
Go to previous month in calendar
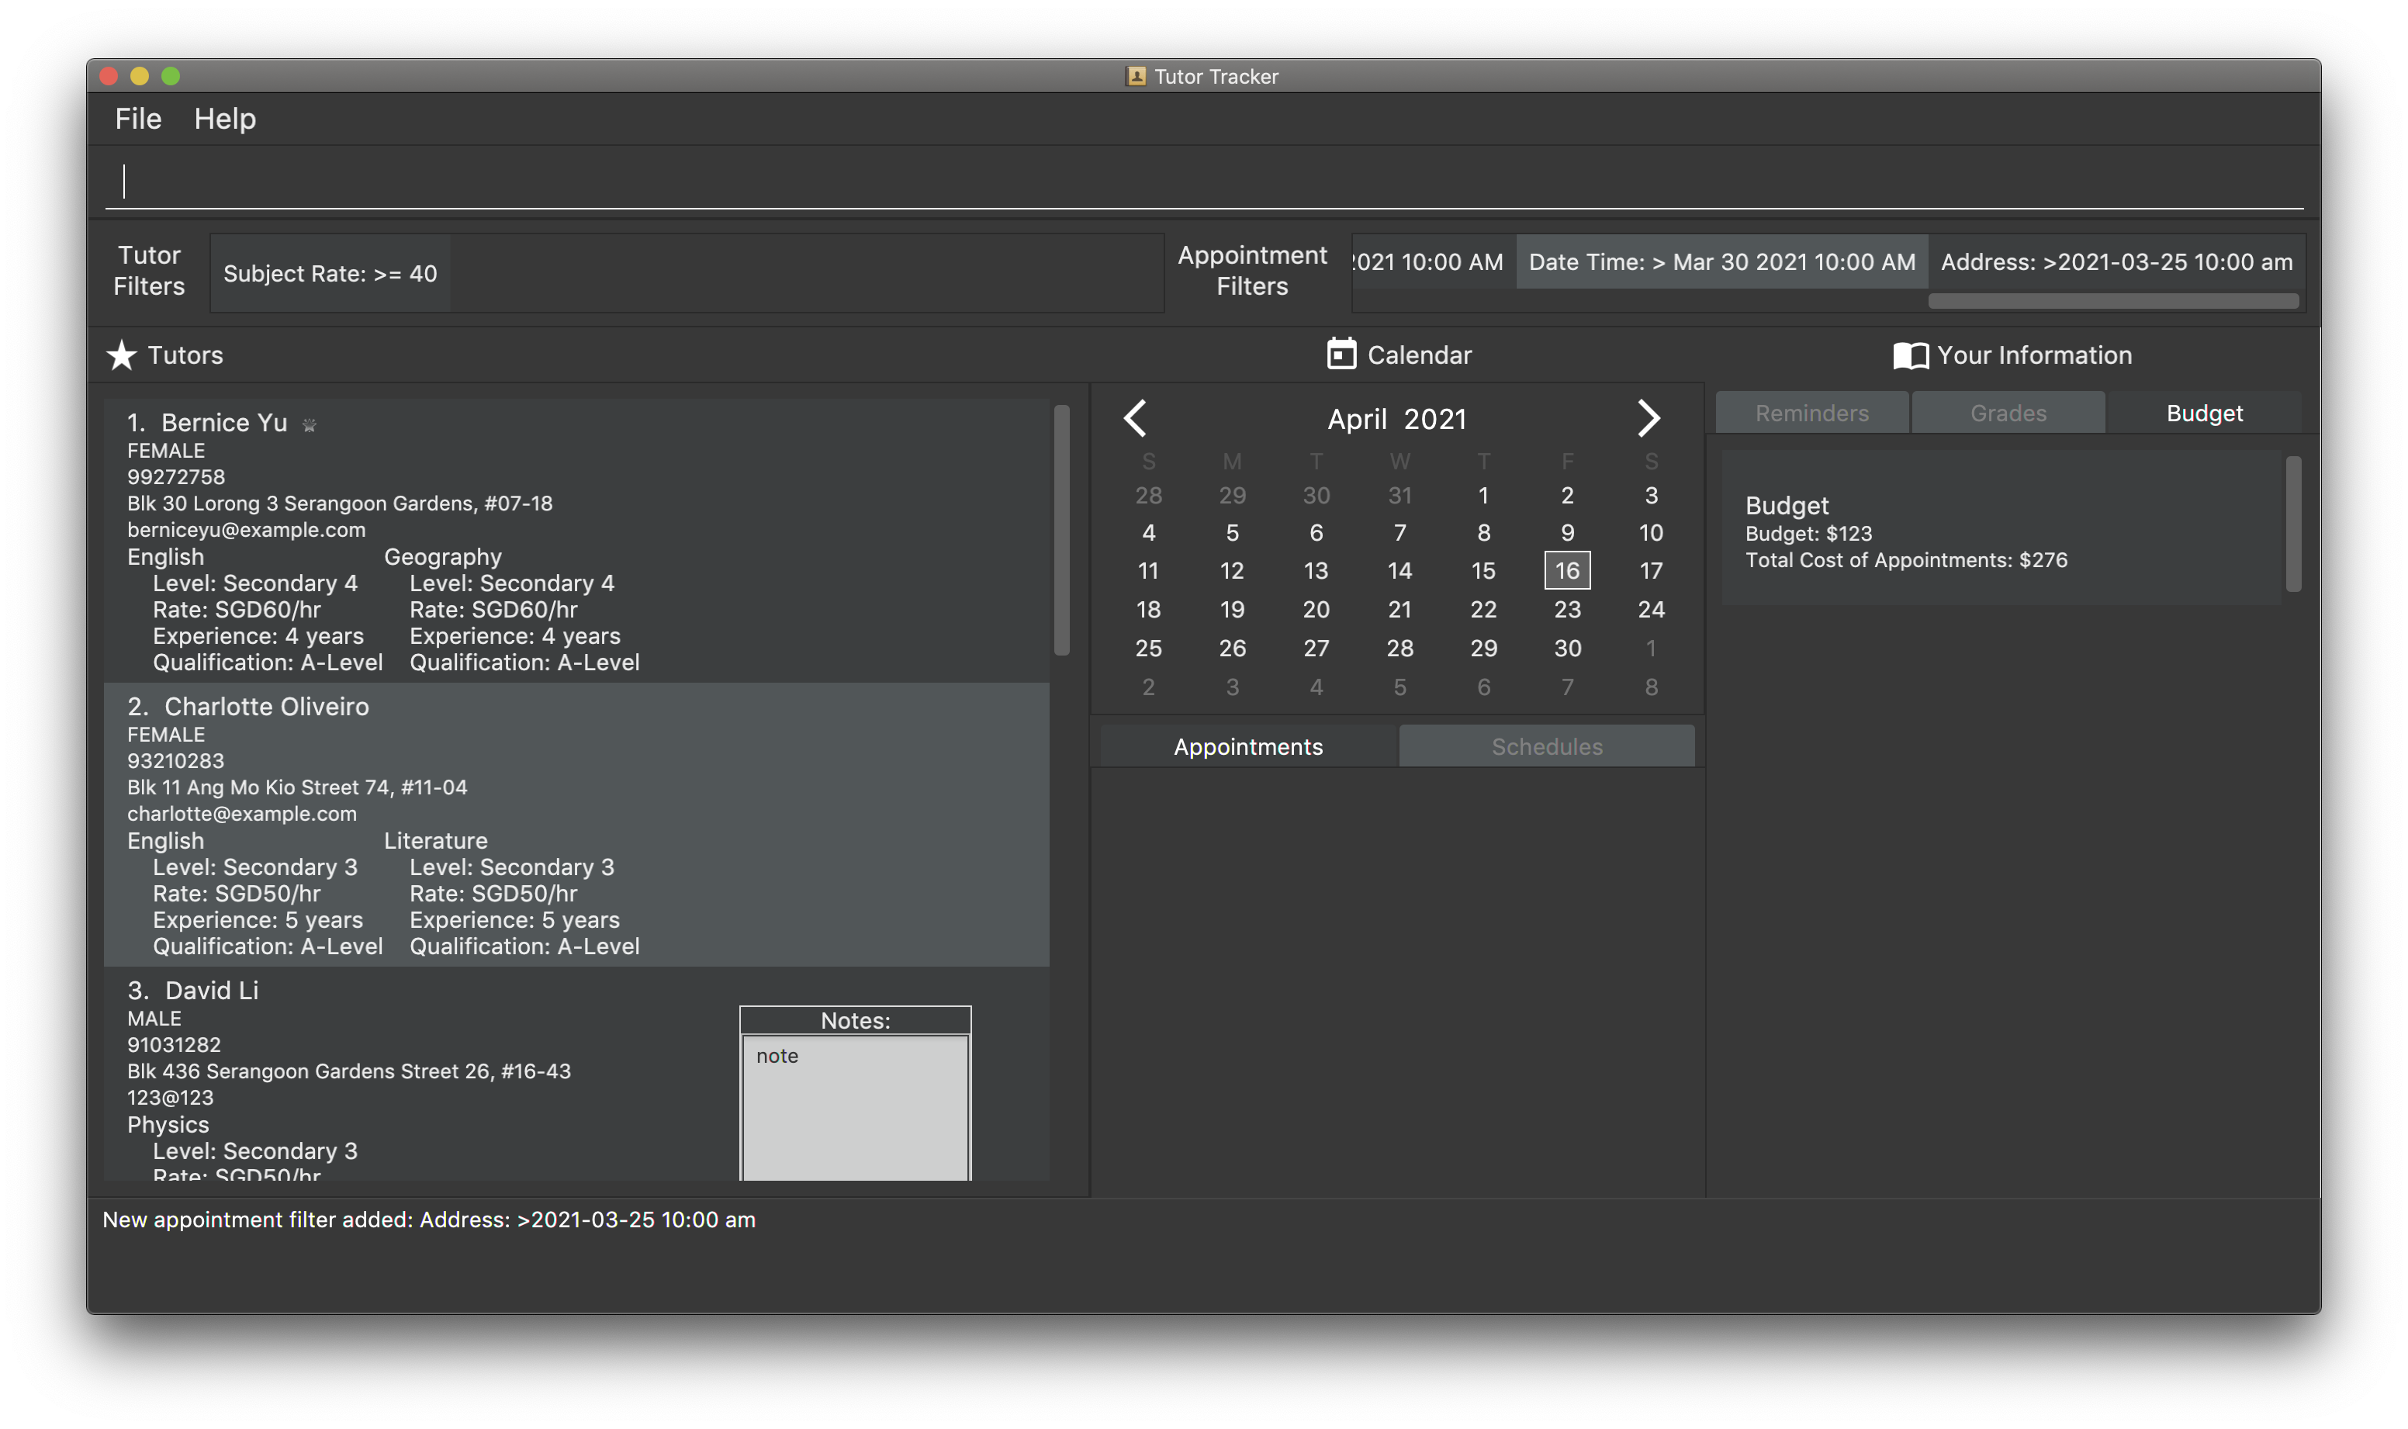1137,418
